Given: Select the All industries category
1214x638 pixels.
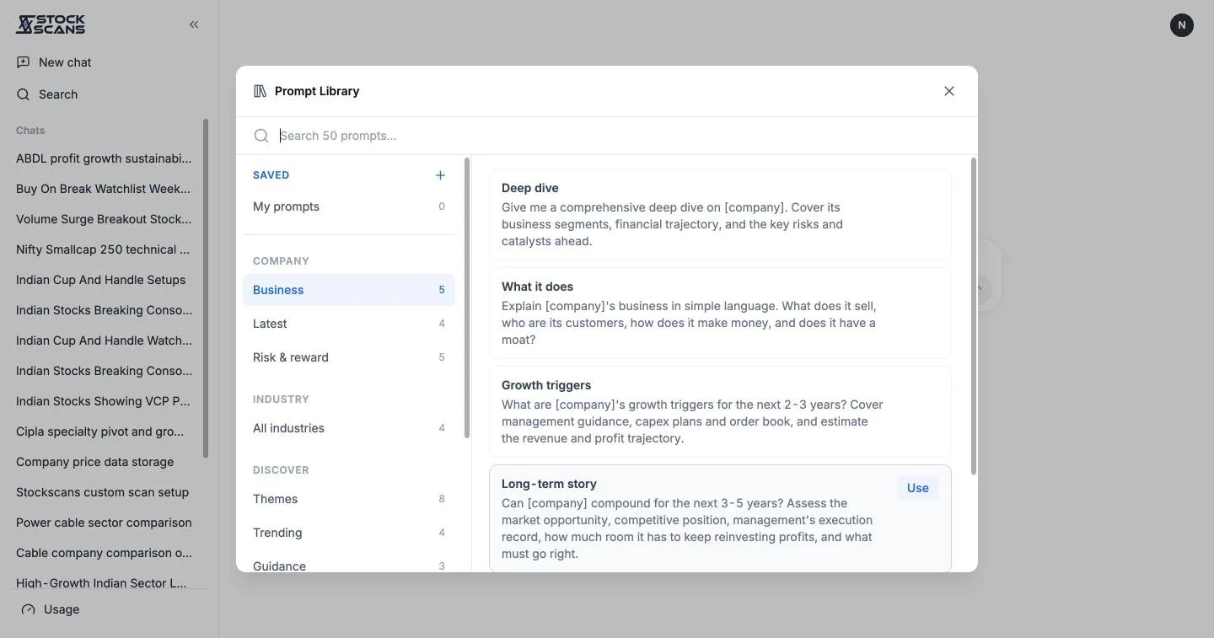Looking at the screenshot, I should pos(349,428).
